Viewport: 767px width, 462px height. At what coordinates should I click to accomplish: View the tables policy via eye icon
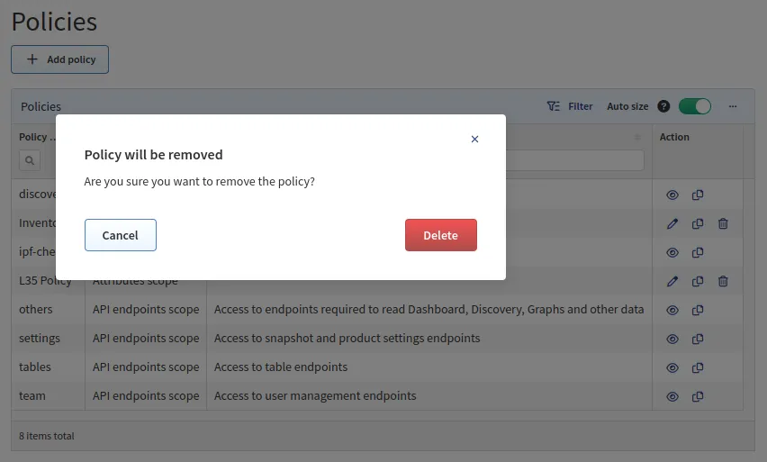pos(672,367)
